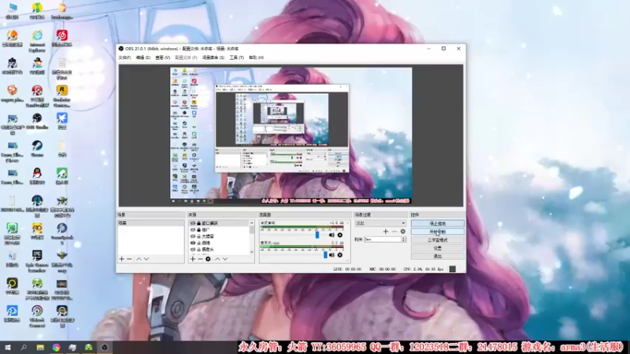The image size is (630, 354).
Task: Add a new scene with the plus icon
Action: tap(122, 260)
